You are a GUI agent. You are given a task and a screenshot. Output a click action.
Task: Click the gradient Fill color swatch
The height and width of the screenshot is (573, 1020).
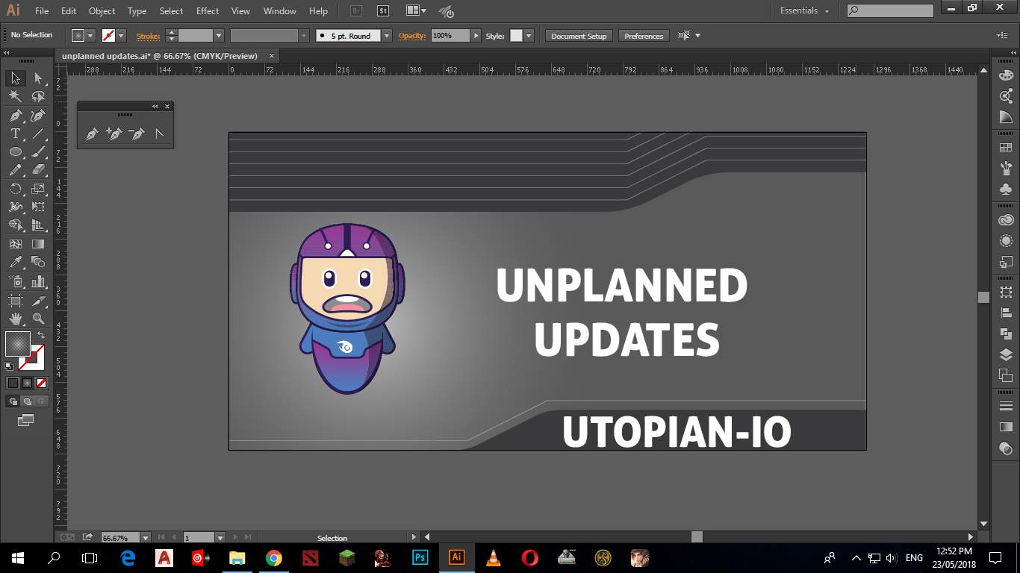pos(18,344)
